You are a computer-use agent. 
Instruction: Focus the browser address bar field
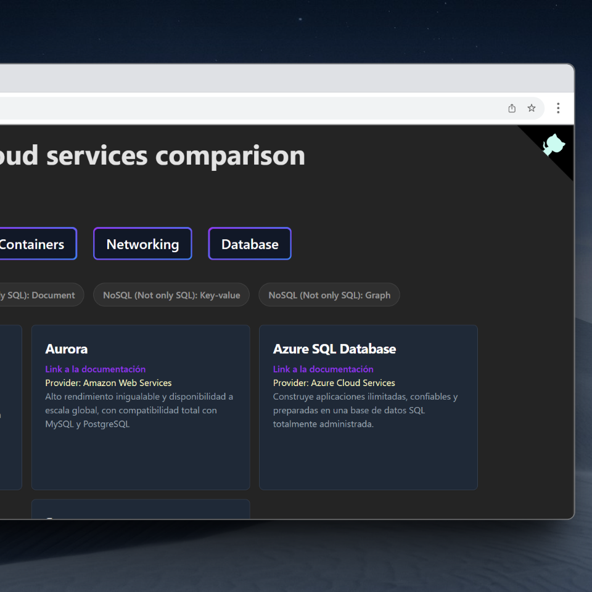tap(247, 109)
